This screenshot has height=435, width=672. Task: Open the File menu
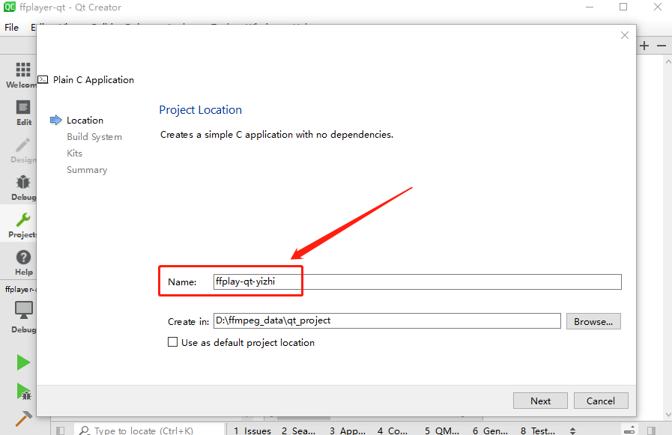click(11, 28)
